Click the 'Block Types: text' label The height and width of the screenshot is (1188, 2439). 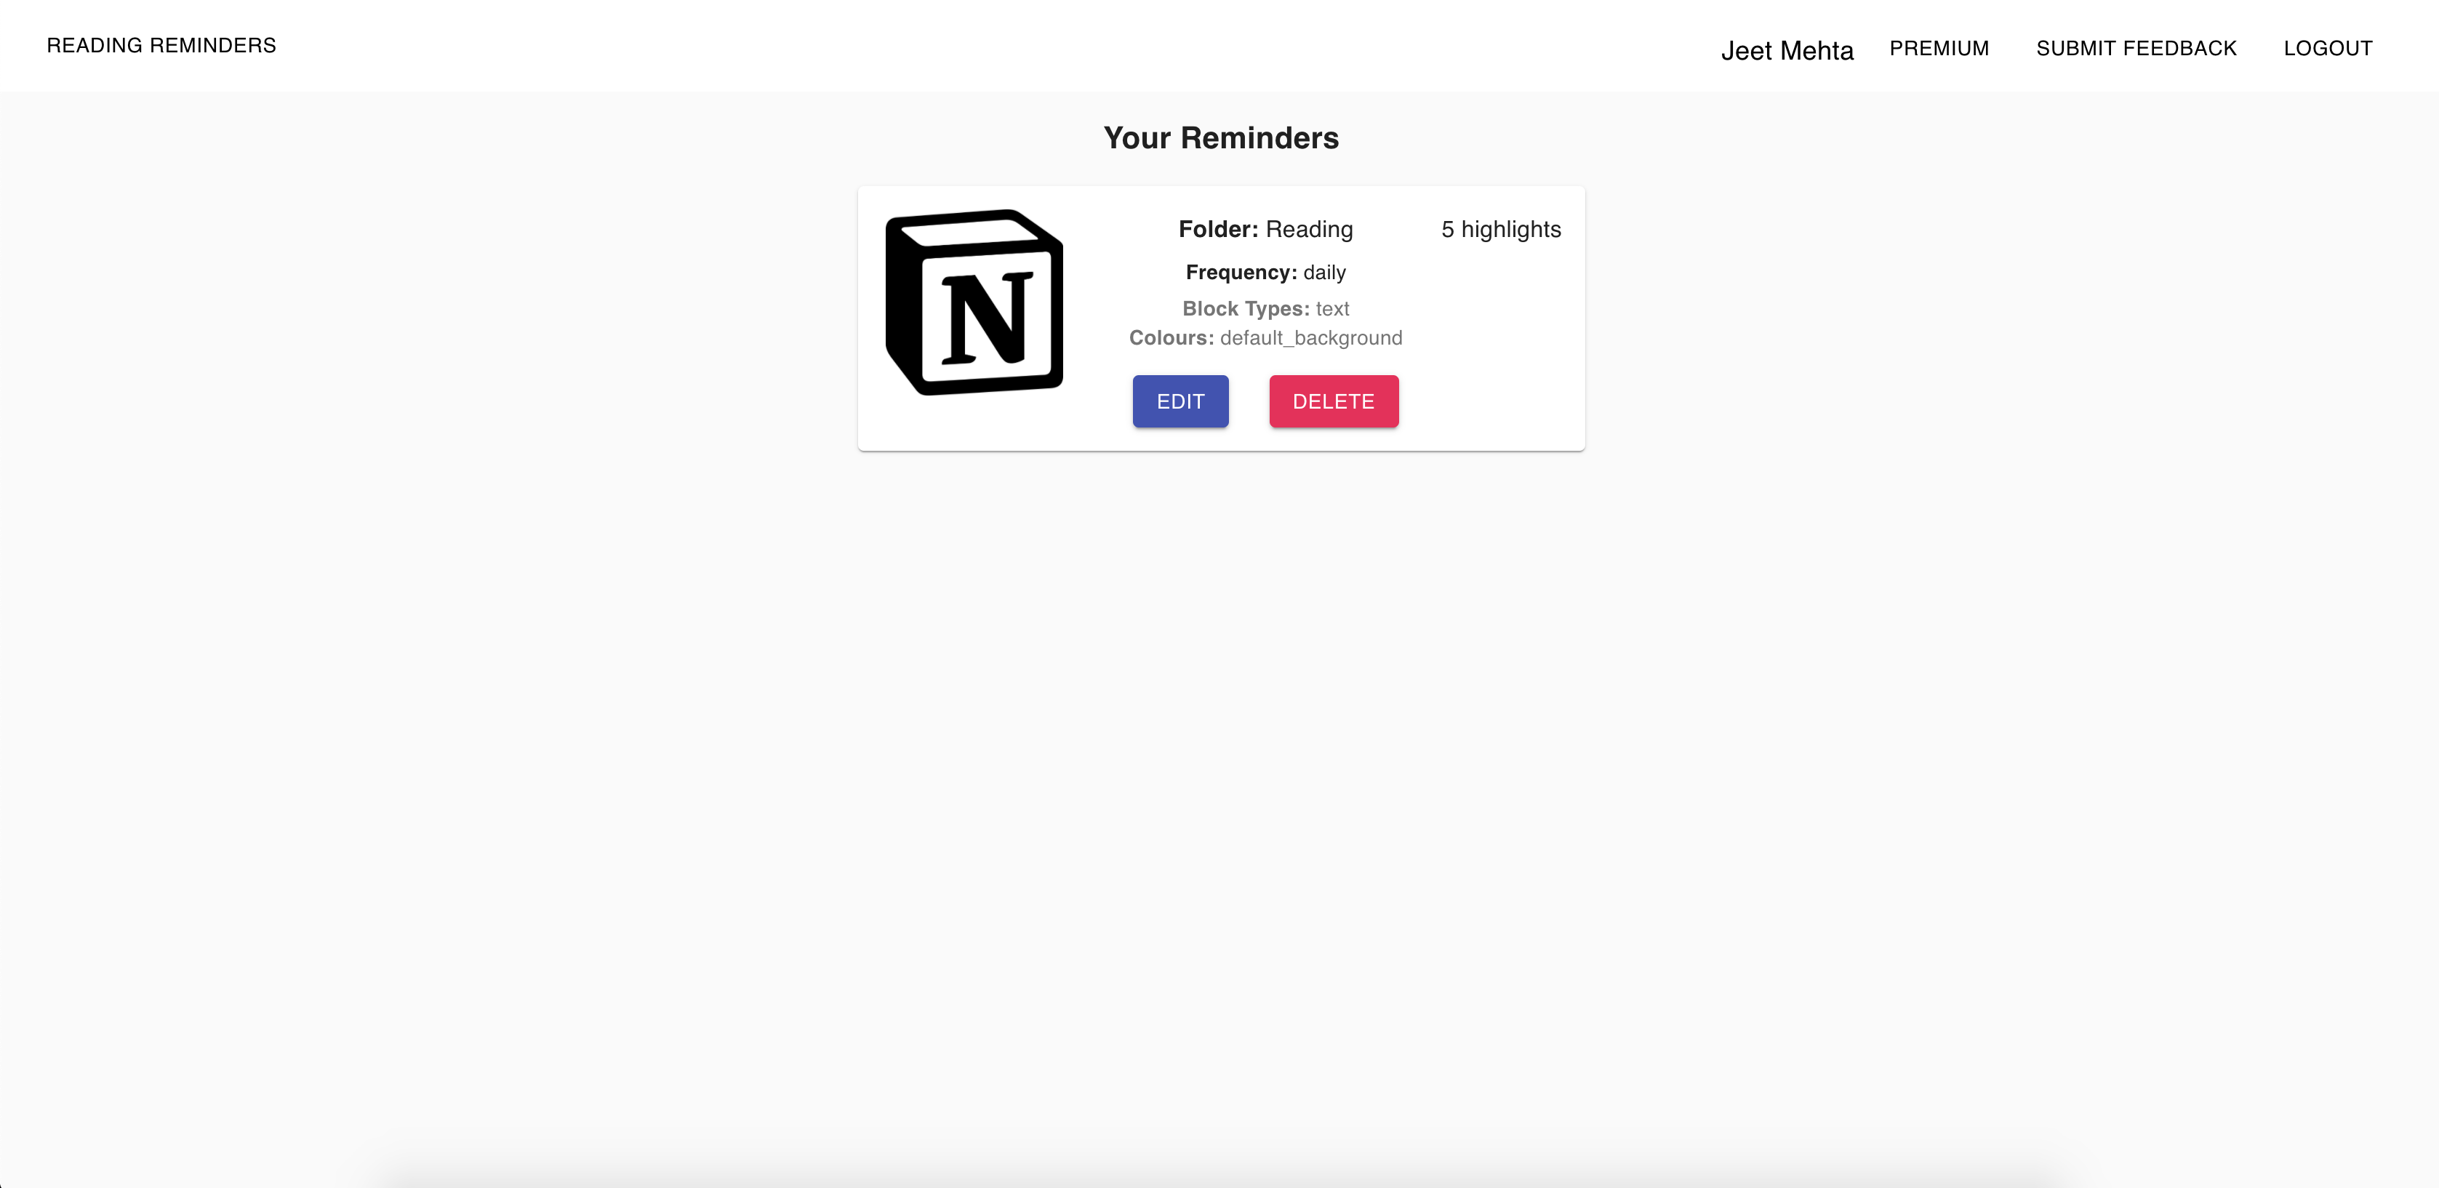click(x=1266, y=308)
